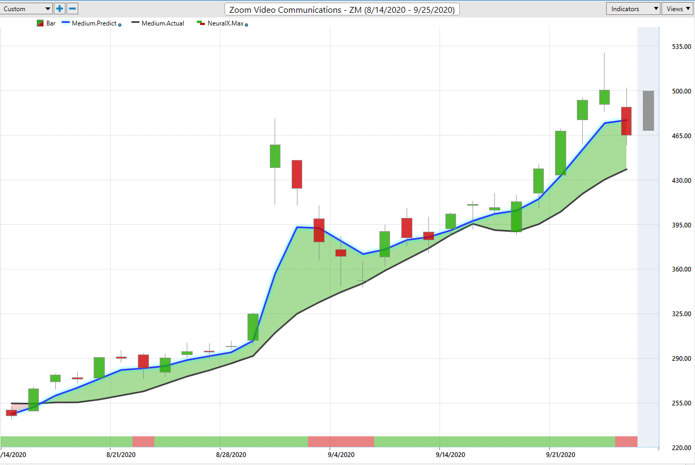Select the Medium.Actual legend entry
The height and width of the screenshot is (465, 695).
[x=158, y=23]
